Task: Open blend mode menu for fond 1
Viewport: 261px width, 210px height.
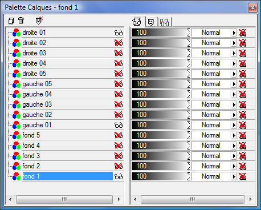Action: click(234, 176)
